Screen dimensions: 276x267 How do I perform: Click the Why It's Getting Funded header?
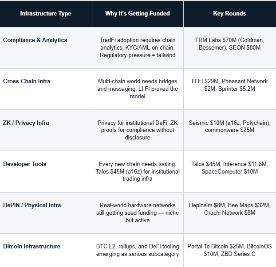138,13
